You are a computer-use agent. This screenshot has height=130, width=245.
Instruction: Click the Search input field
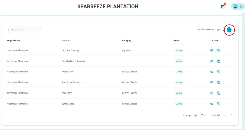click(25, 30)
